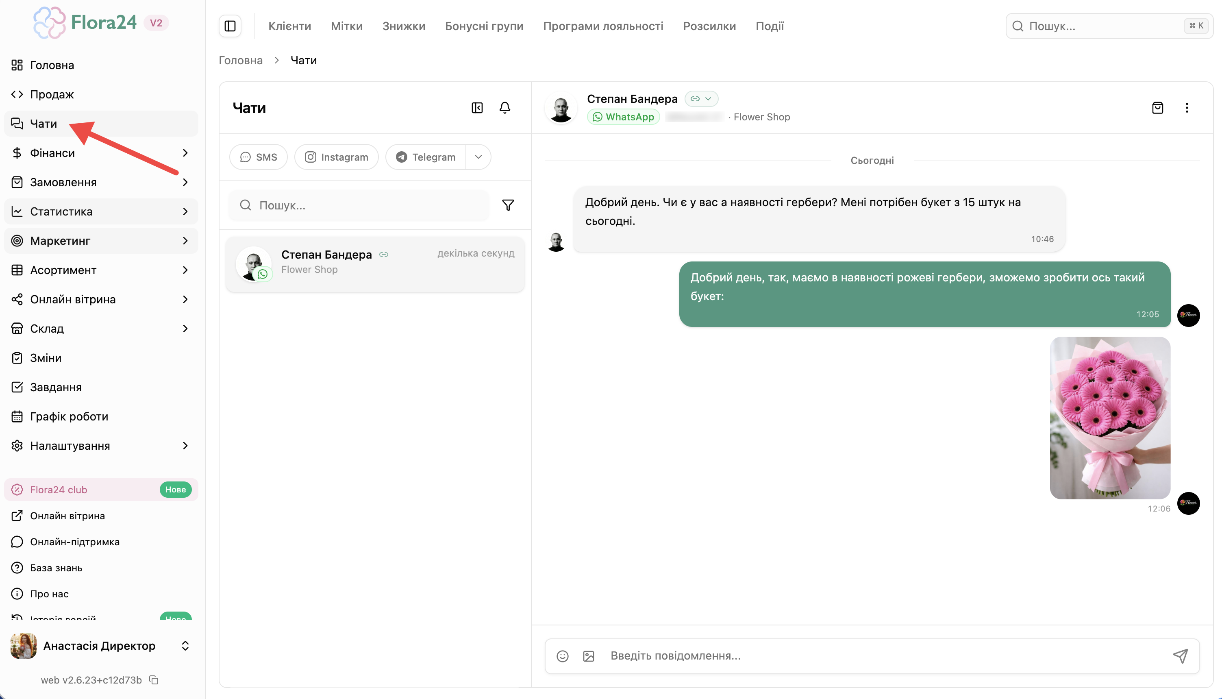Open the Знижки tab

click(x=404, y=26)
